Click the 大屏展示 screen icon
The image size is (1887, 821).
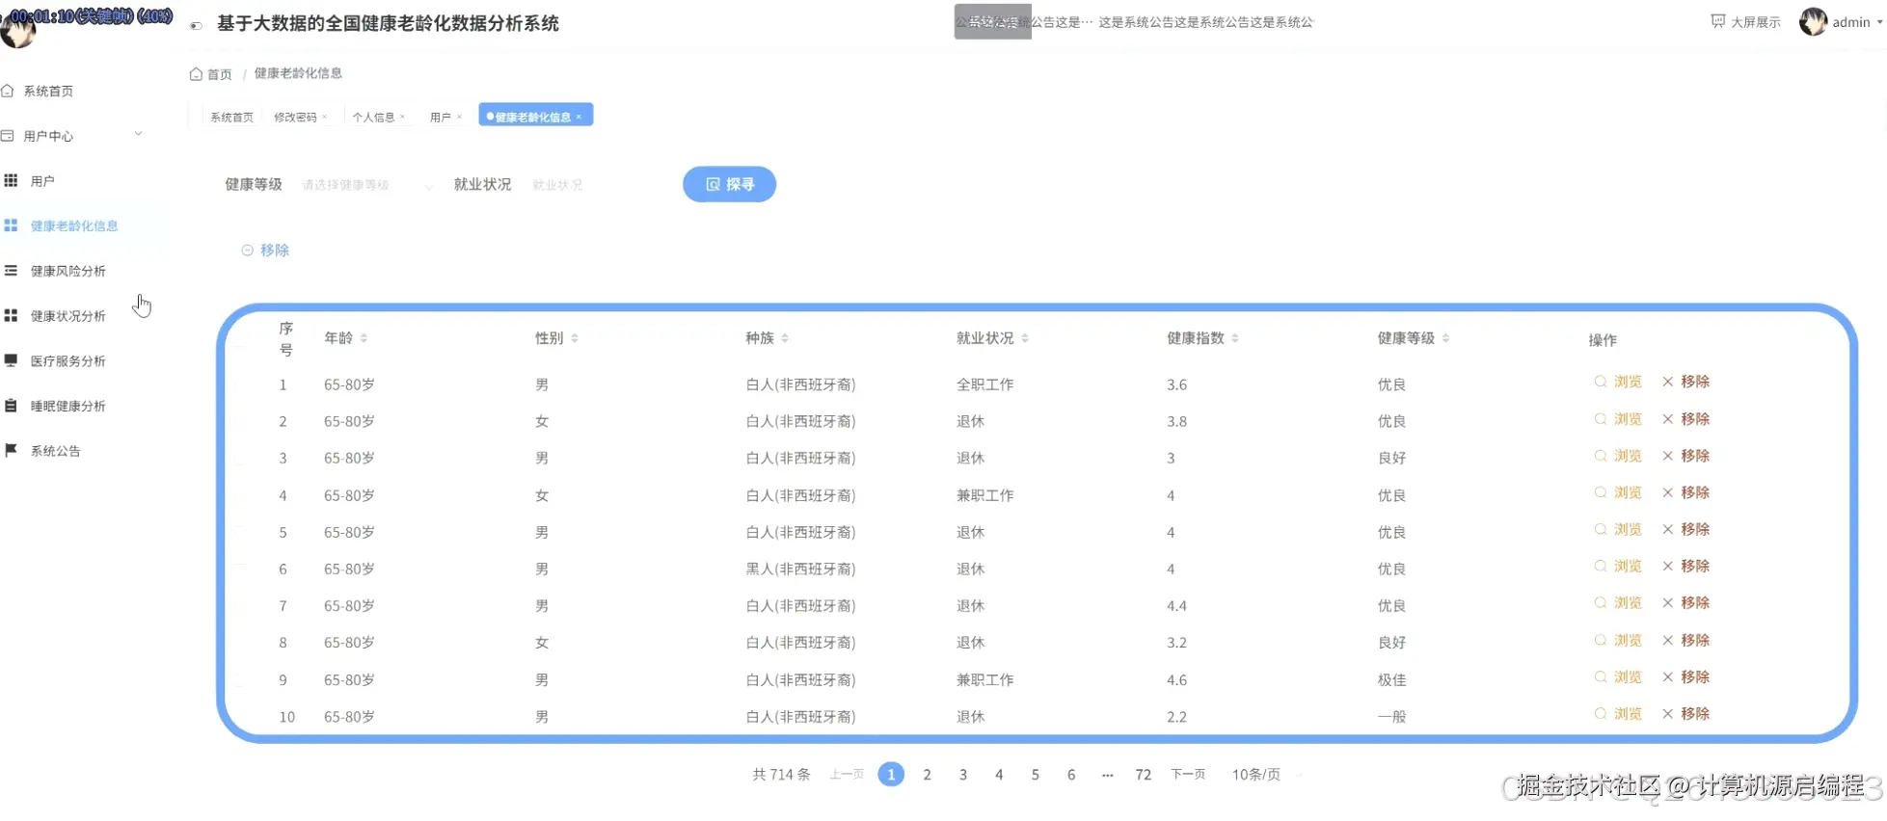(x=1717, y=21)
